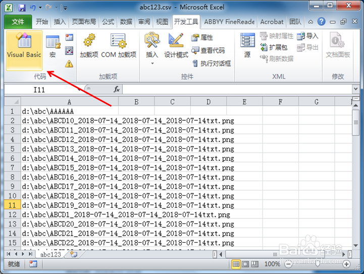Image resolution: width=364 pixels, height=274 pixels.
Task: Switch to the Formulas (公式) tab
Action: [108, 22]
